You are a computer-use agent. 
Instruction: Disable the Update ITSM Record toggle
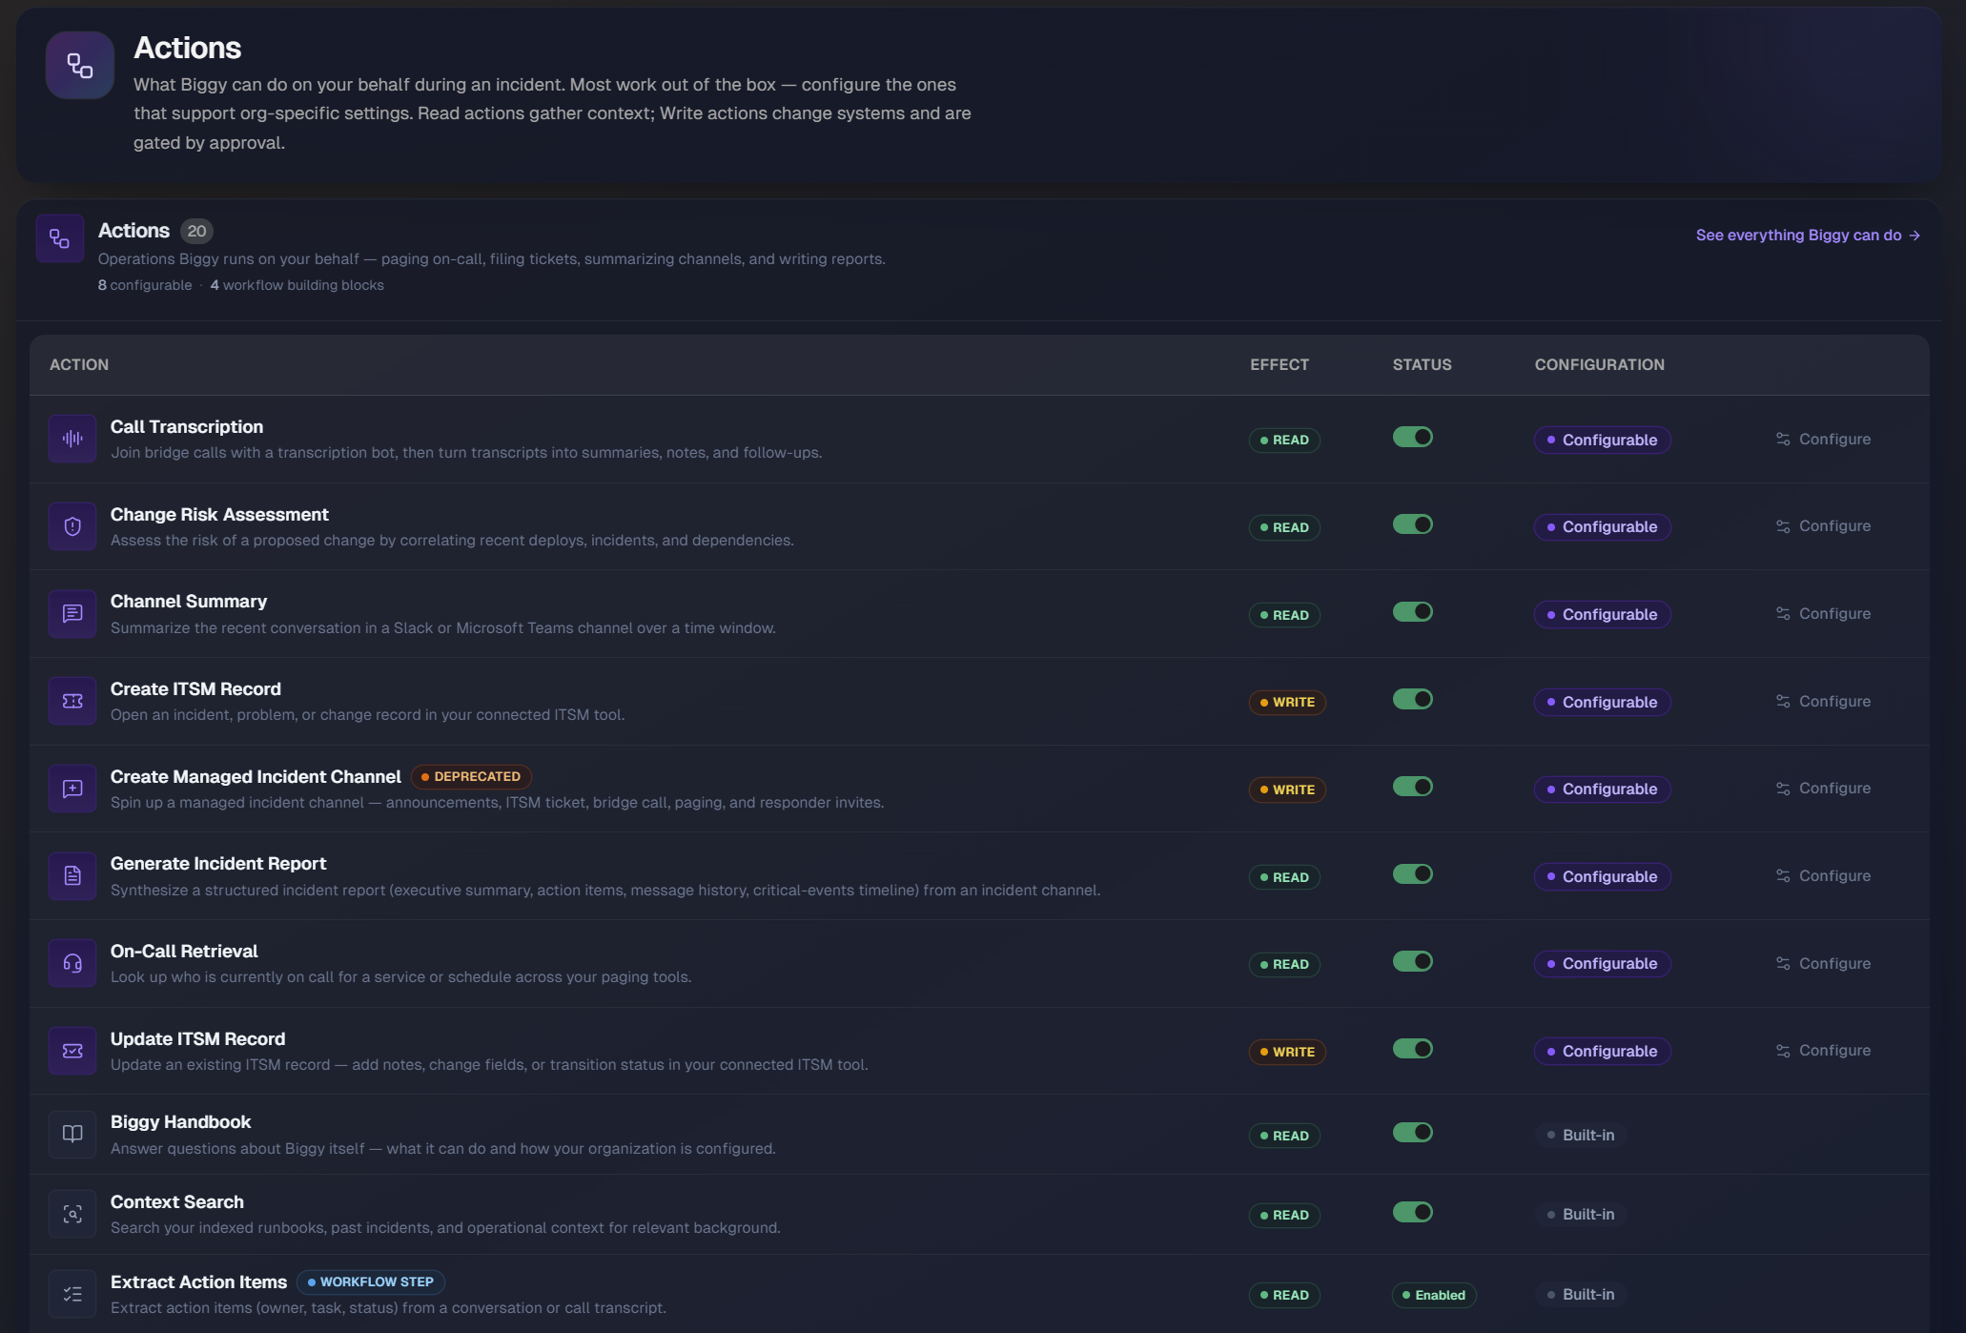1413,1048
